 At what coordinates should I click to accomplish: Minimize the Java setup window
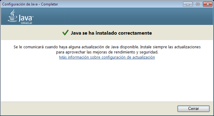(188, 4)
